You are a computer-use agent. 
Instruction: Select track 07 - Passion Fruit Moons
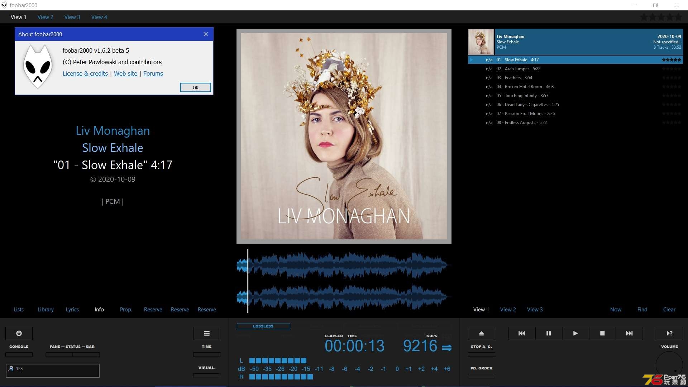[x=575, y=114]
